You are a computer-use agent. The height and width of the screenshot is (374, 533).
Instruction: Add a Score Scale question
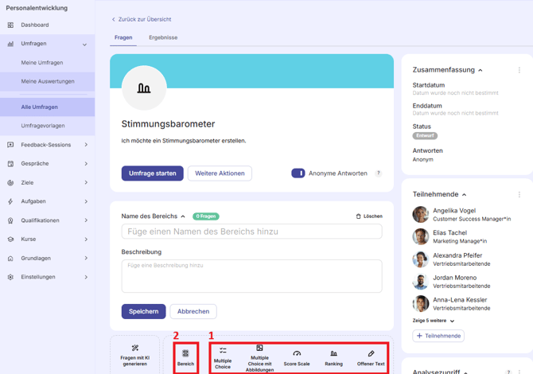[297, 358]
